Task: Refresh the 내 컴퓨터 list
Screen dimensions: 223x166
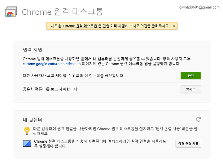Action: pos(199,119)
